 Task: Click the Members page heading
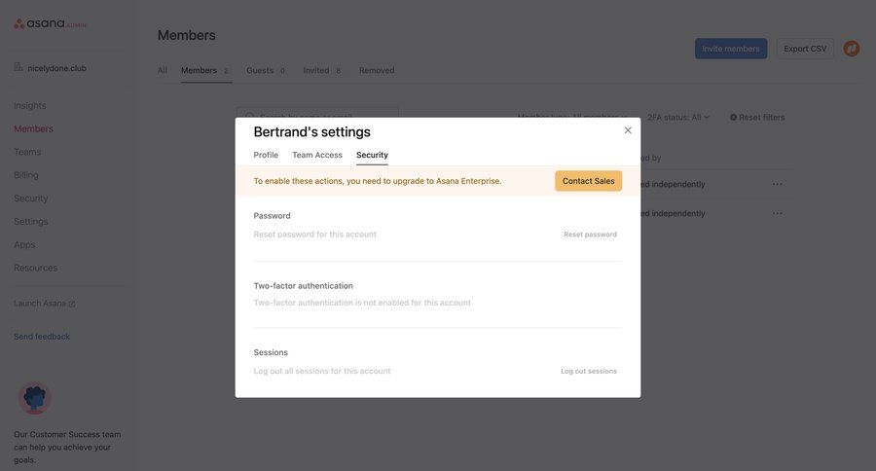coord(187,35)
